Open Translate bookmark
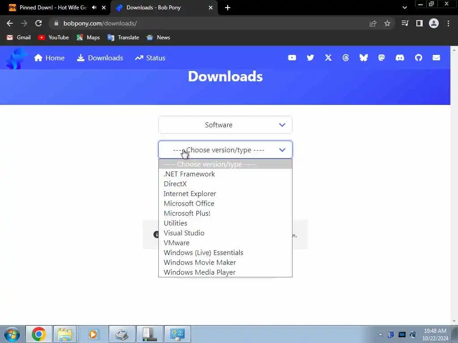 click(x=123, y=38)
